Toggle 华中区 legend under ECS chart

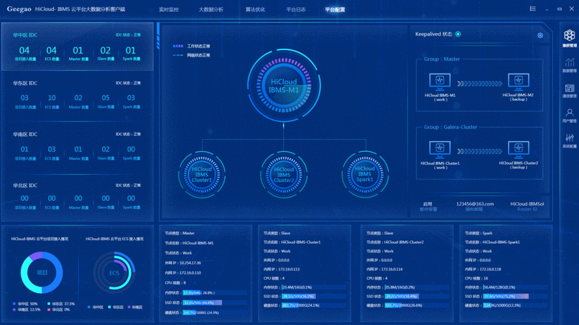coord(95,307)
